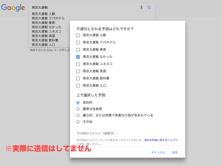Check the box for 南京大虐殺 事実
This screenshot has width=222, height=166.
point(78,50)
